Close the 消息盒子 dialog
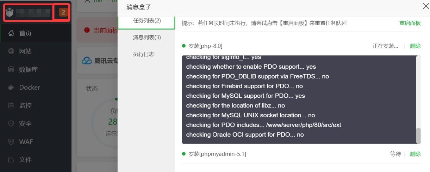Viewport: 430px width, 172px height. pos(425,6)
